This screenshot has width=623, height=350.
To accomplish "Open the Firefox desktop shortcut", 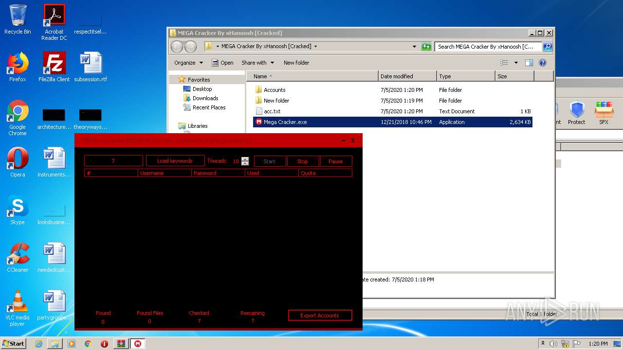I will [x=18, y=67].
